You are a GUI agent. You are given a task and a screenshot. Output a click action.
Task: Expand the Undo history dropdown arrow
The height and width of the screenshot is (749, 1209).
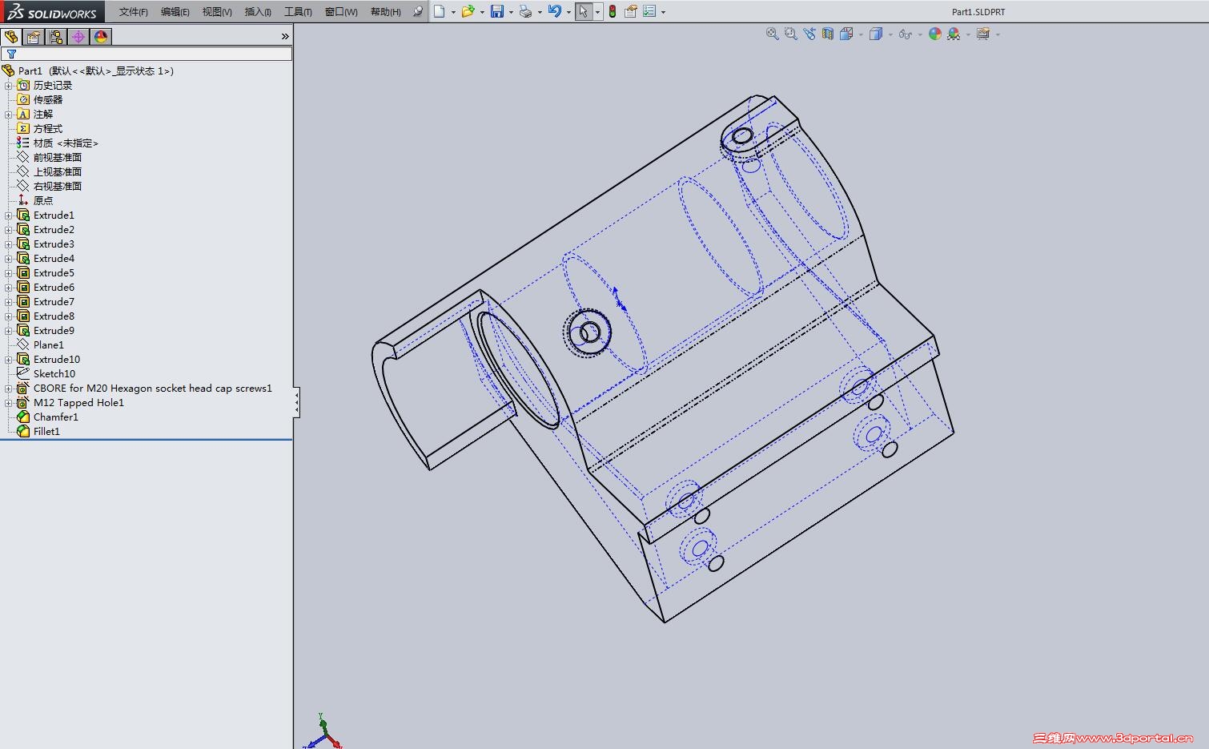click(568, 12)
